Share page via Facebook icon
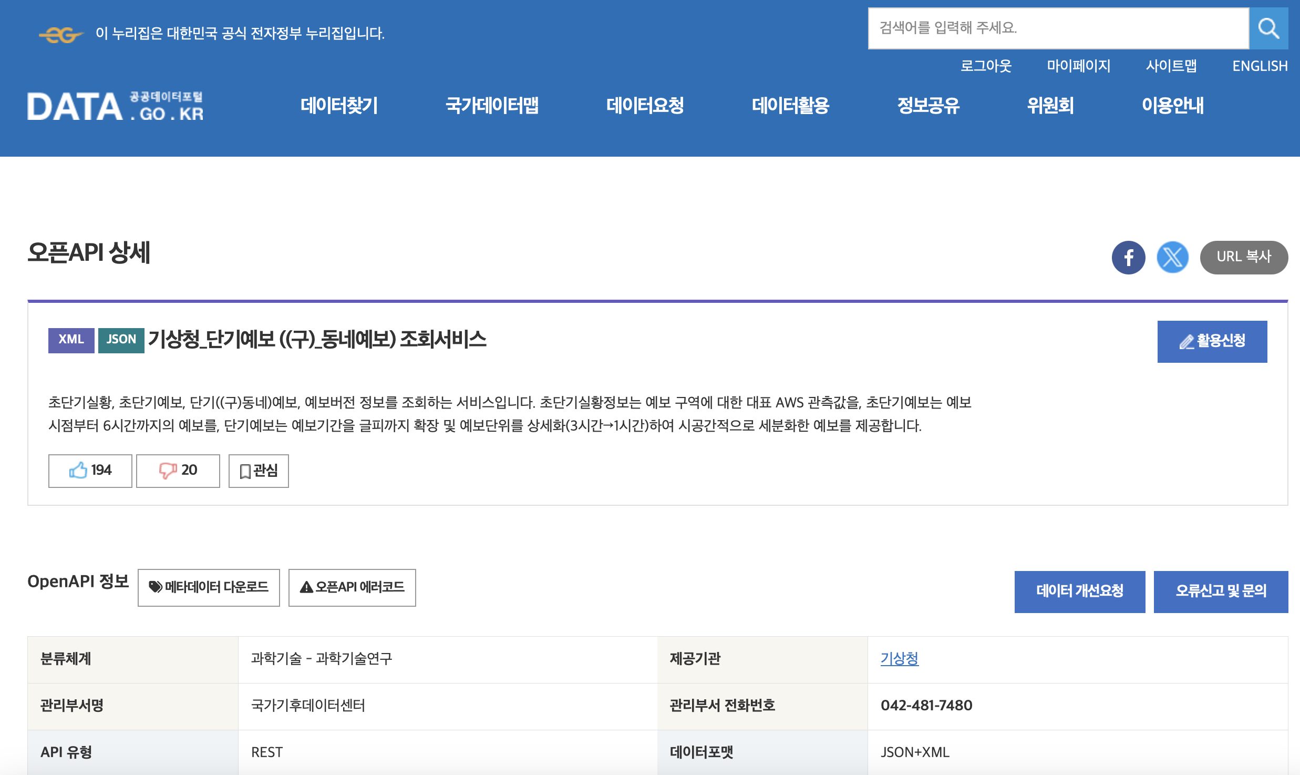 point(1128,258)
